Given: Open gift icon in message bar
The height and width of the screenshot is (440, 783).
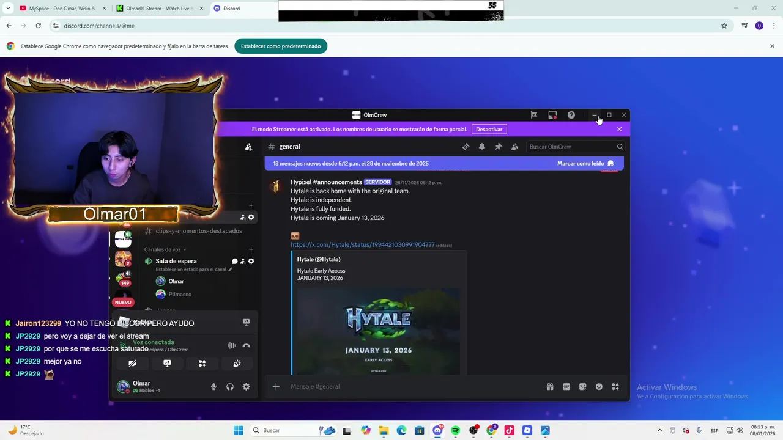Looking at the screenshot, I should pos(550,386).
